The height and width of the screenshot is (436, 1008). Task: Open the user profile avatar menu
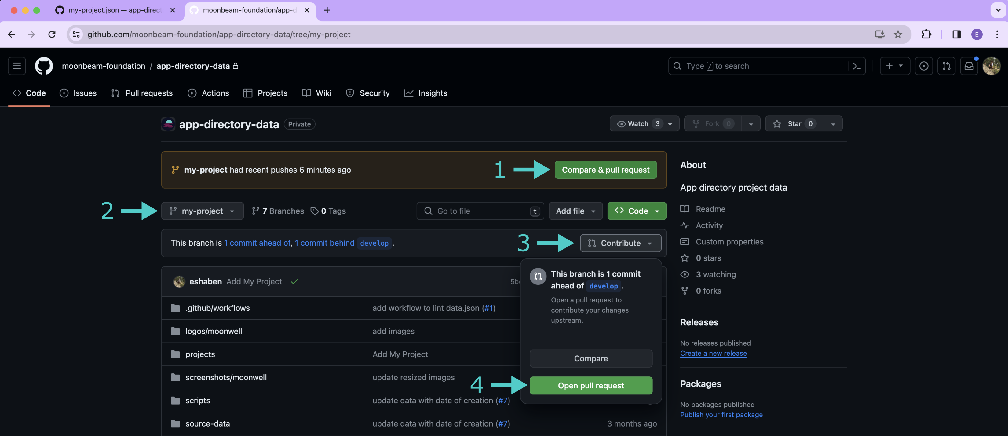click(992, 66)
